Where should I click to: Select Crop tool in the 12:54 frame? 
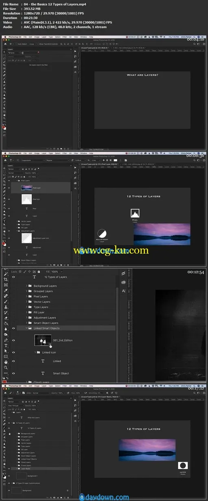pos(6,280)
